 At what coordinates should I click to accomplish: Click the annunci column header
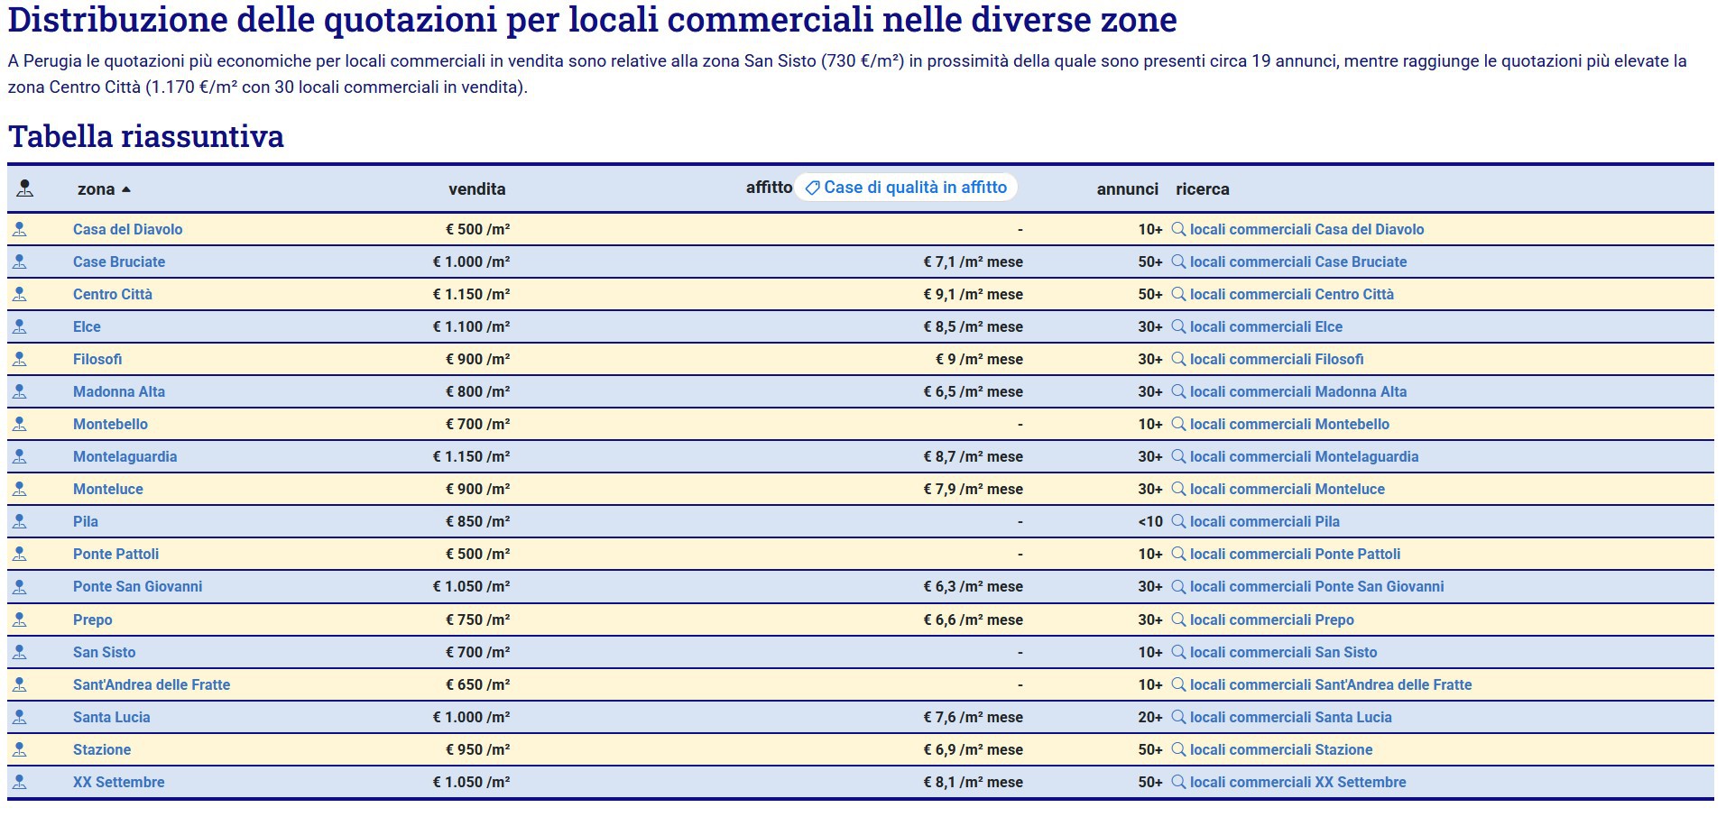tap(1127, 189)
